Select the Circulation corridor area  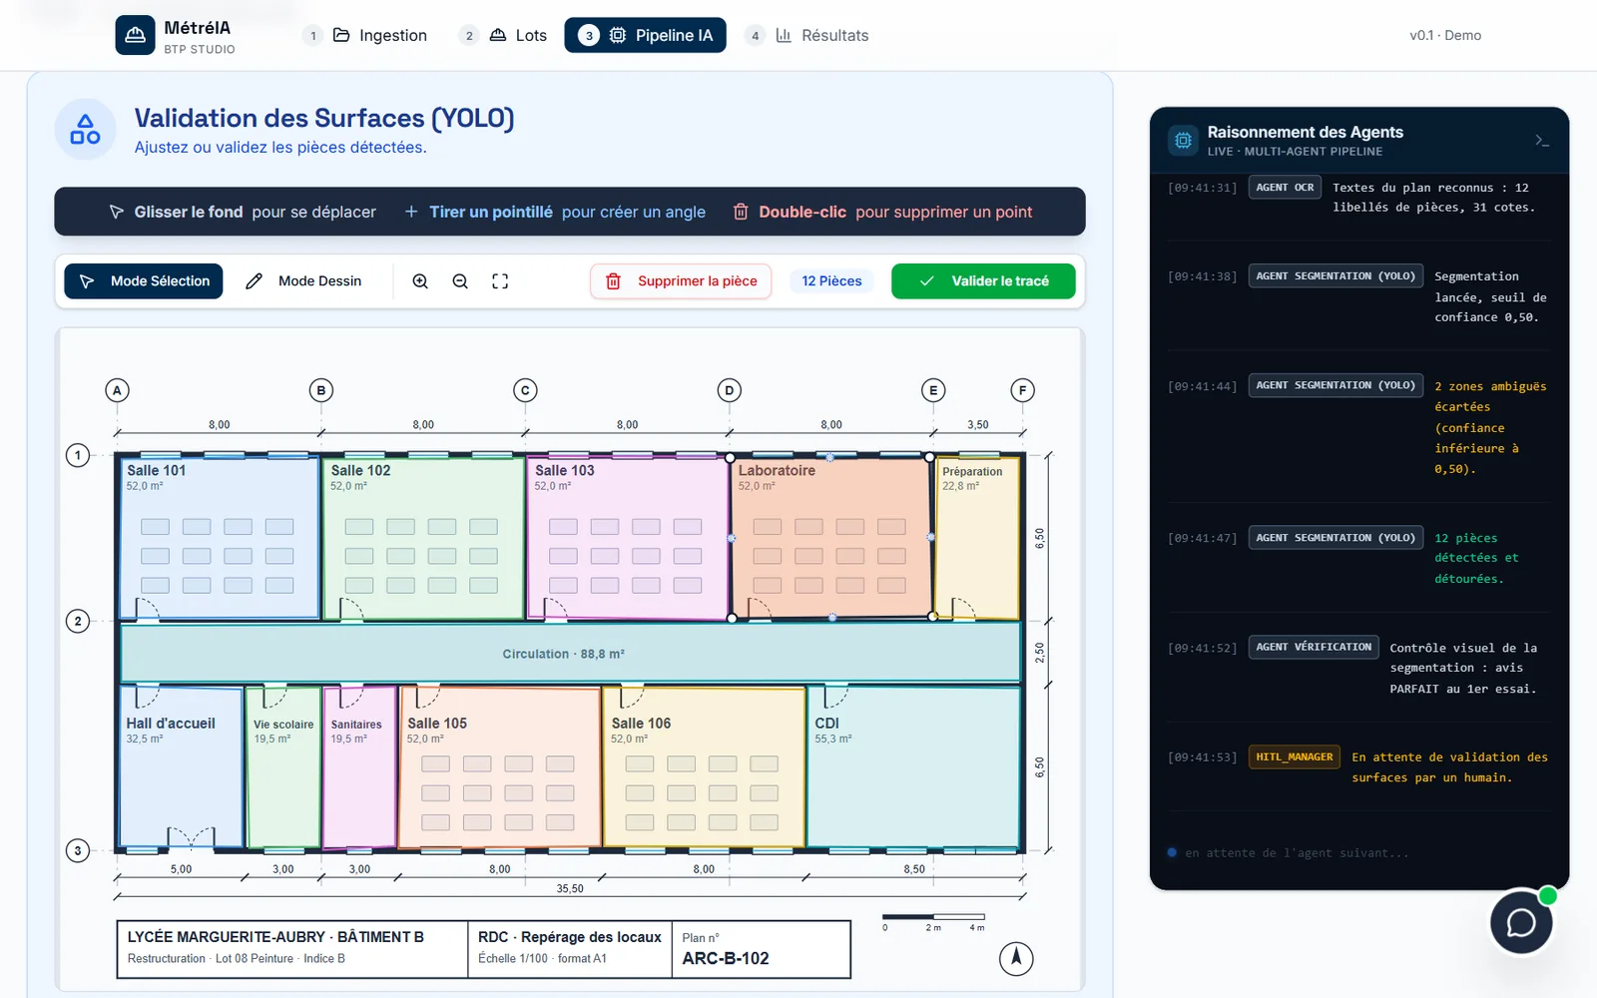click(570, 654)
